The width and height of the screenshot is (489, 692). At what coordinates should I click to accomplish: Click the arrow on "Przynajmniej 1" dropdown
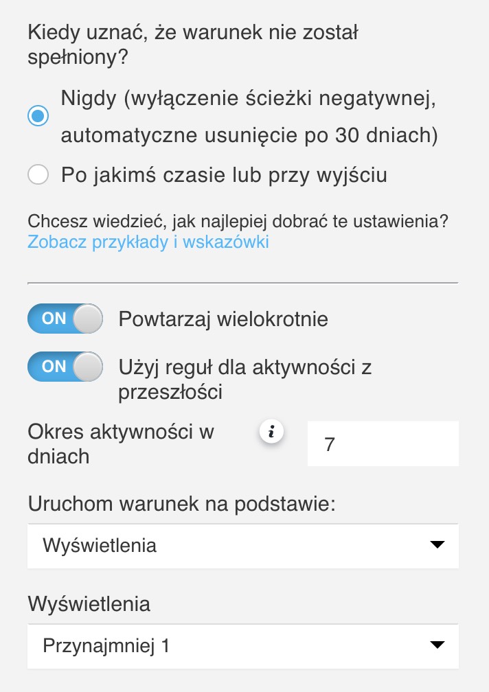(x=436, y=645)
